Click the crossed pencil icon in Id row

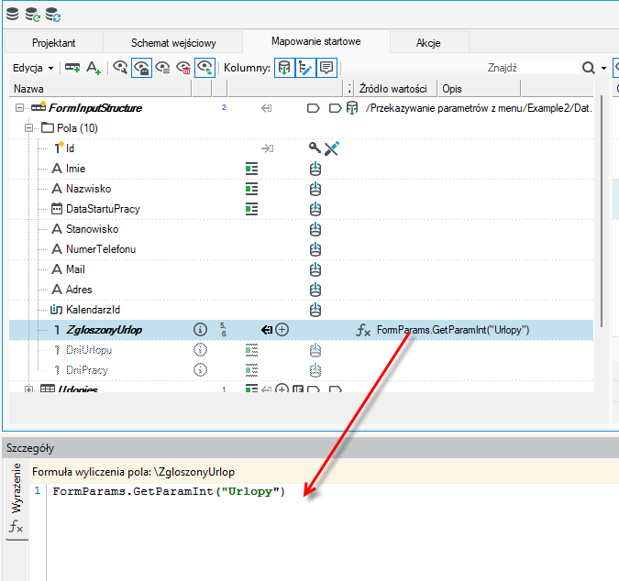pyautogui.click(x=332, y=148)
